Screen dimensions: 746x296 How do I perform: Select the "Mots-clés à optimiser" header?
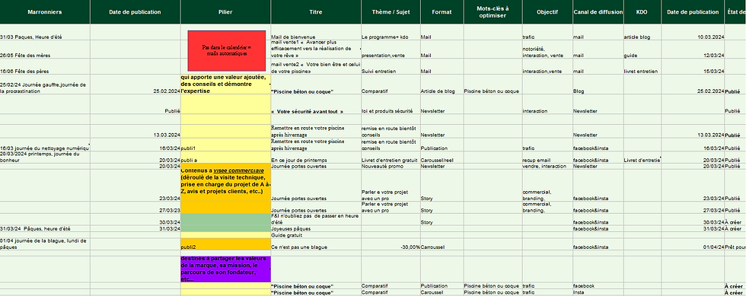(493, 12)
